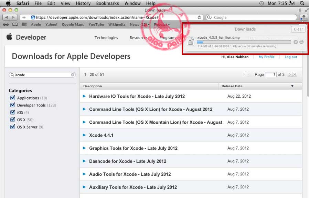Uncheck the OS X Server category
309x198 pixels.
12,127
